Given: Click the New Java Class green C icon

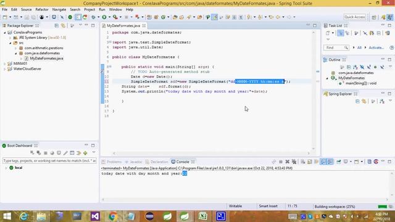Looking at the screenshot, I should [163, 17].
